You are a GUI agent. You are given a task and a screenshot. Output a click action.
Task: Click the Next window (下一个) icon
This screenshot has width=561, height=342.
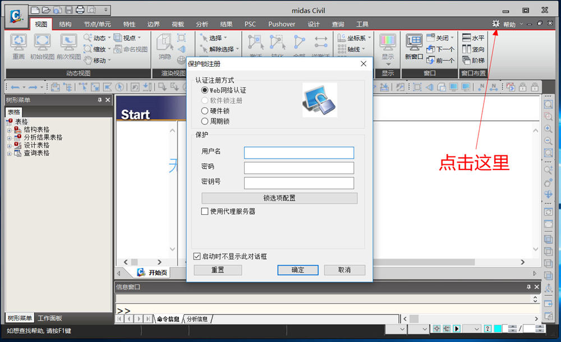tap(430, 49)
